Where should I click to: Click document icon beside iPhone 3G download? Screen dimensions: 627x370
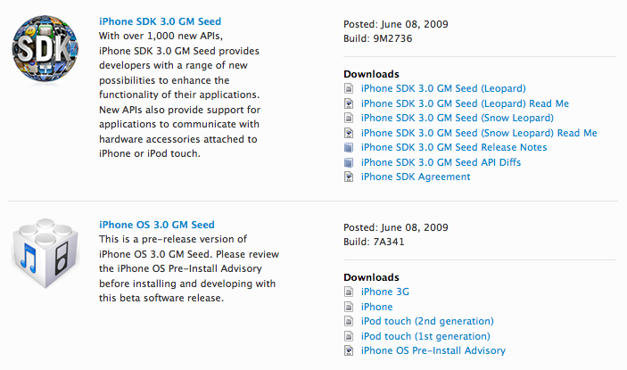coord(349,292)
